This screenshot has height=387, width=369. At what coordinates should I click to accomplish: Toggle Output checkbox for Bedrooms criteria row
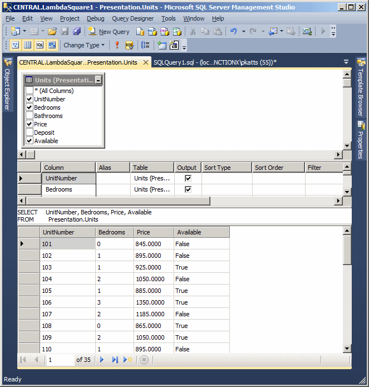click(188, 189)
